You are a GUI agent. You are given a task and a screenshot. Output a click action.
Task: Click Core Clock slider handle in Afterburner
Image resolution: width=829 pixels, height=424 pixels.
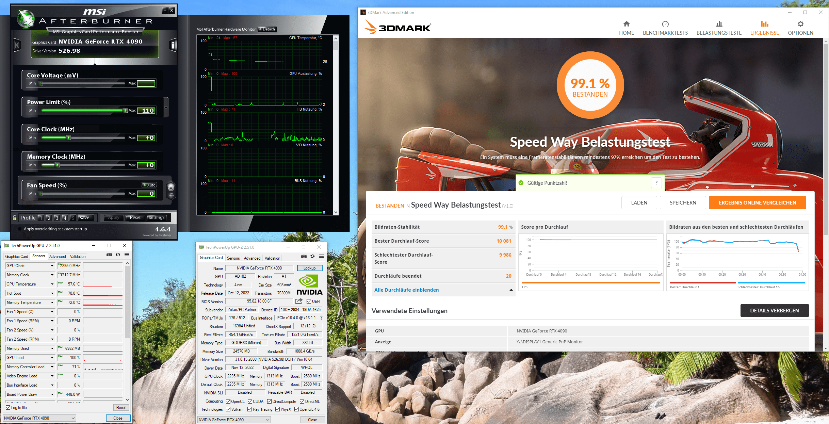(69, 137)
